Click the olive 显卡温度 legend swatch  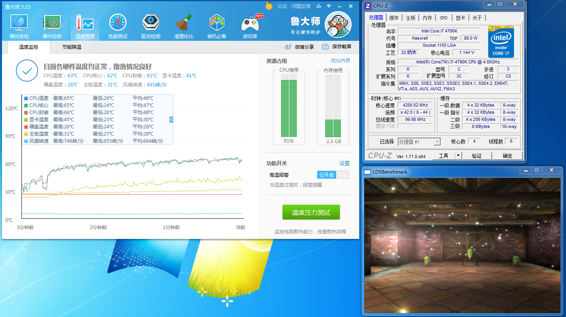point(26,120)
